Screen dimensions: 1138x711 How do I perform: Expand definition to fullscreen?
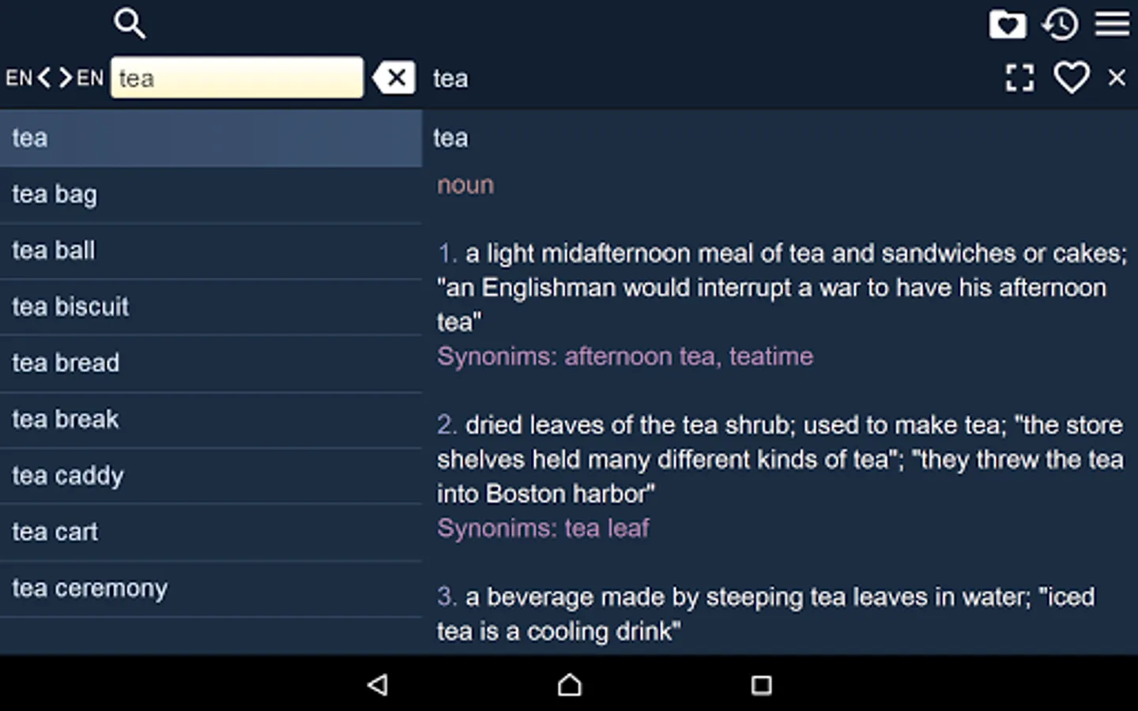coord(1019,77)
